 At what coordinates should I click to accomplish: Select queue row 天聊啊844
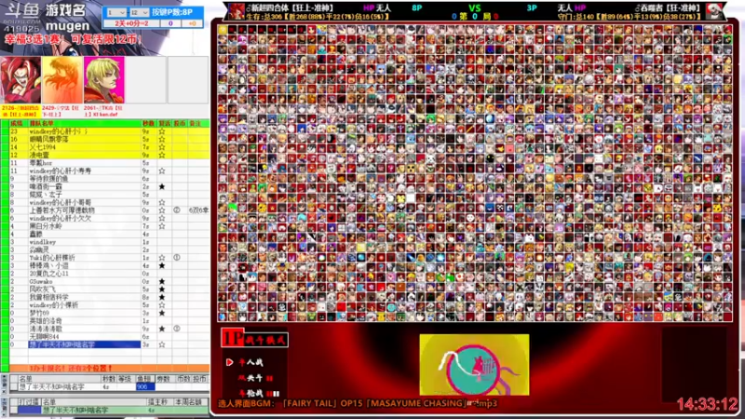tap(109, 336)
